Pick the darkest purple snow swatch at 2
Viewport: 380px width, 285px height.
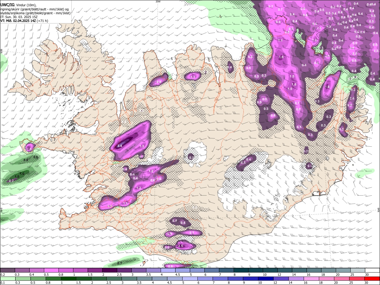pyautogui.click(x=109, y=270)
